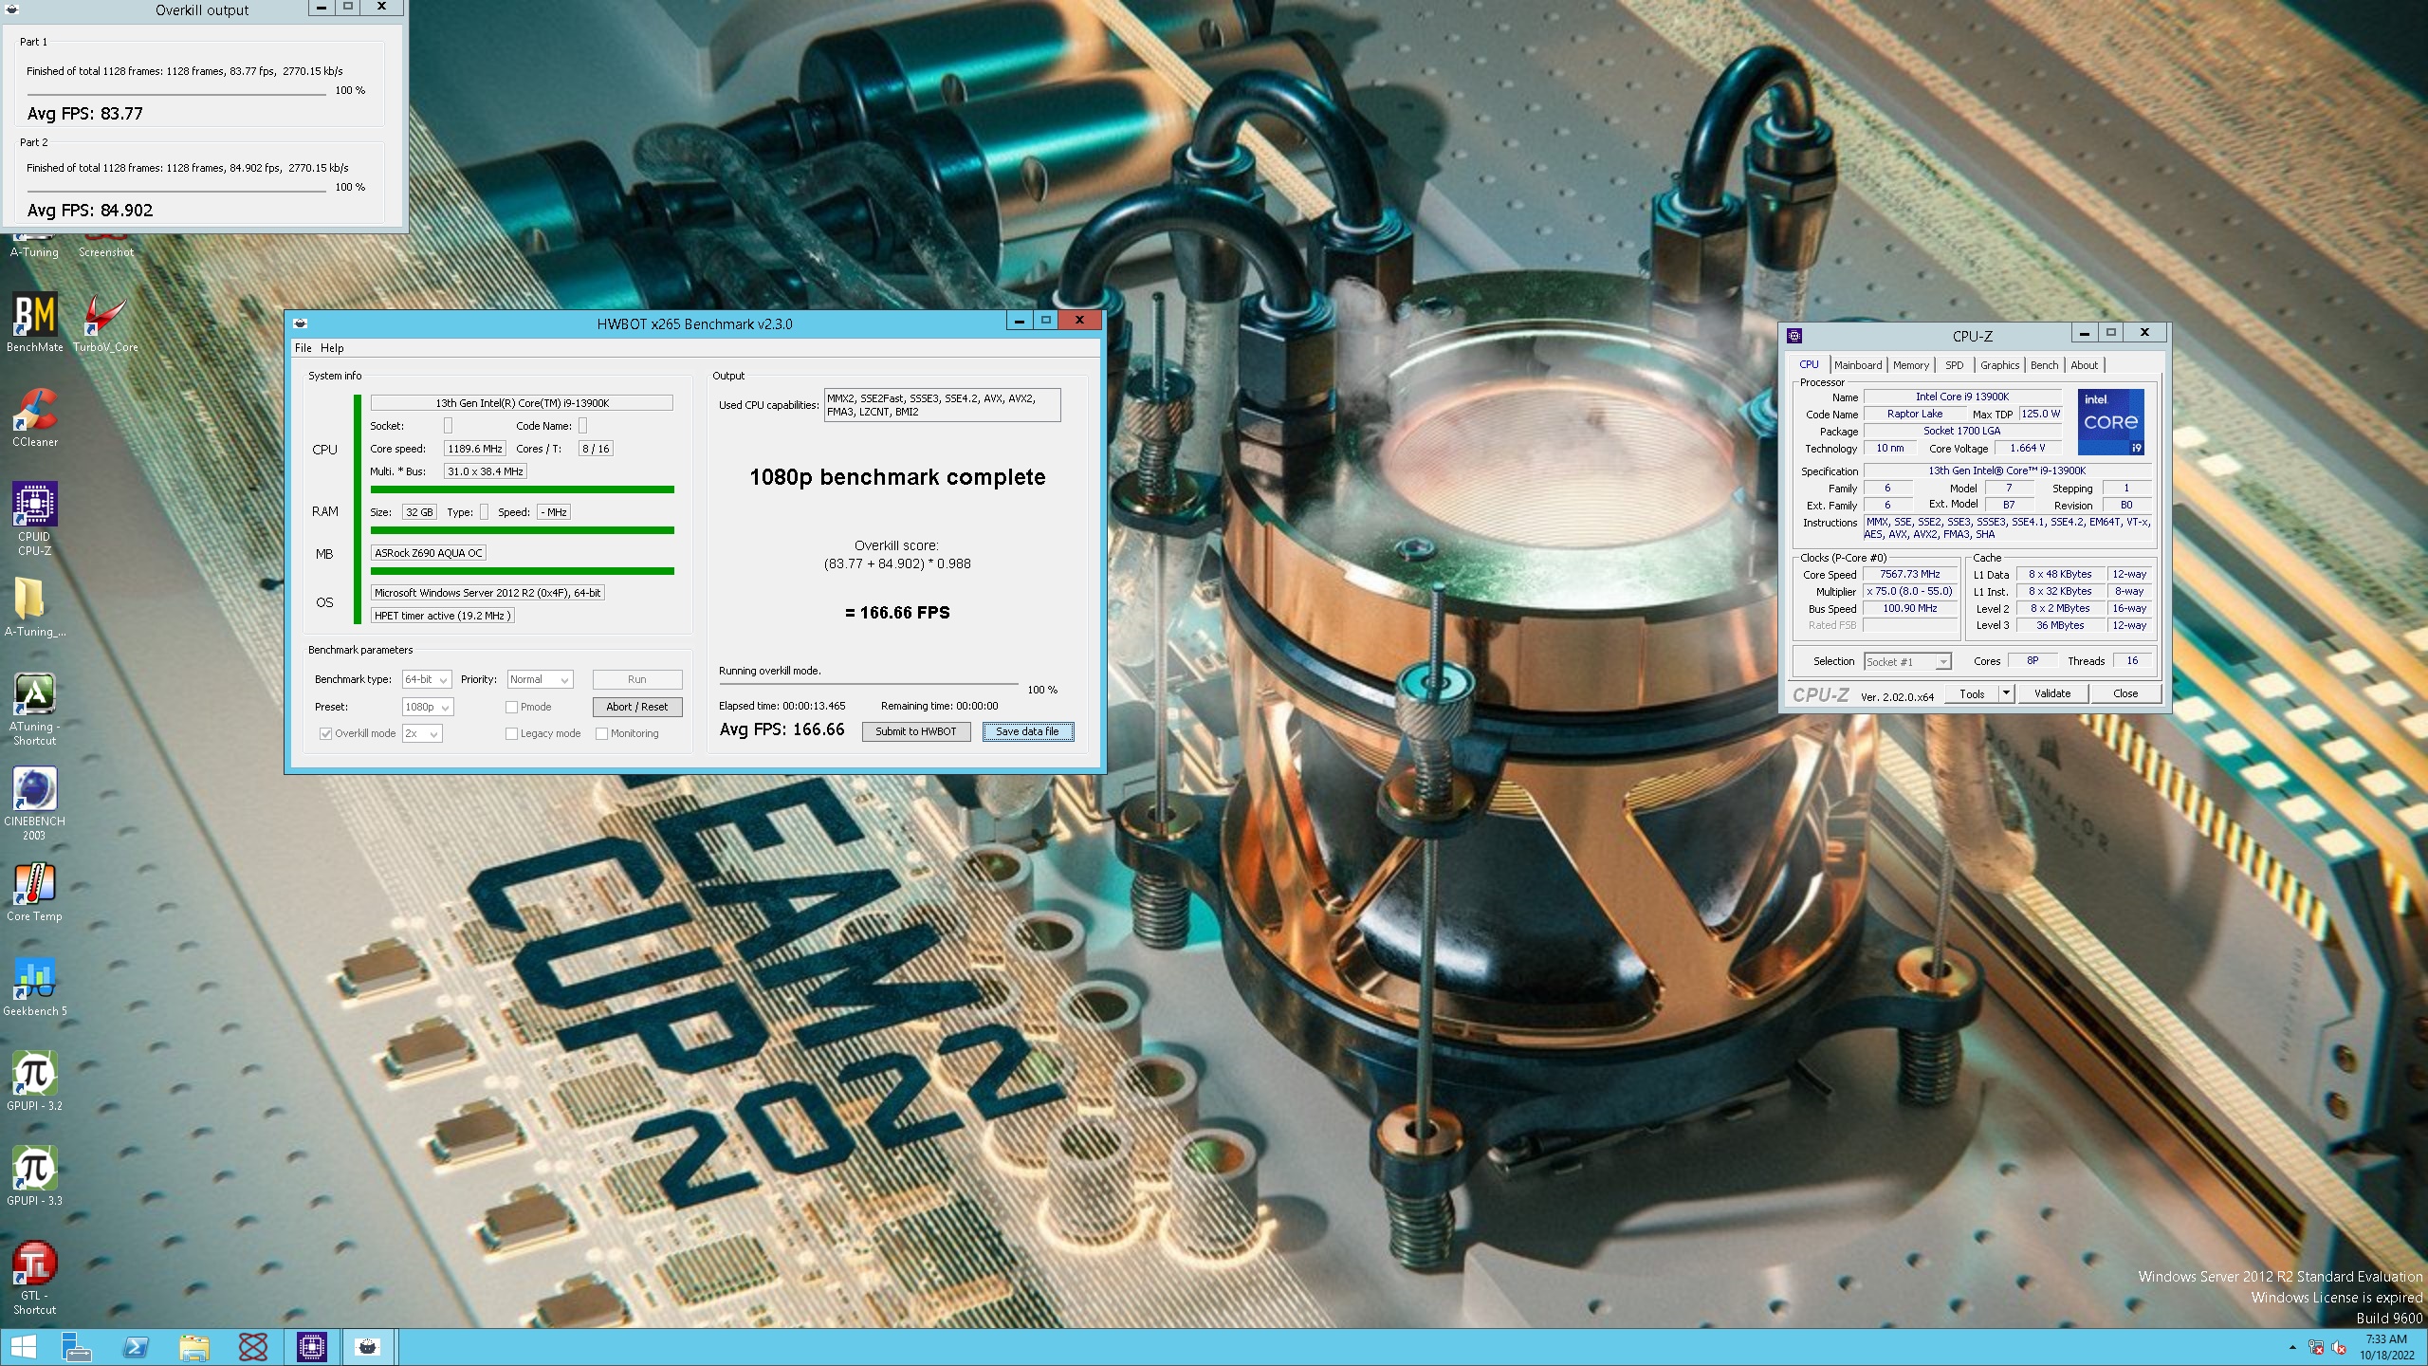Switch to CPU-Z taskbar button
2428x1366 pixels.
click(312, 1347)
